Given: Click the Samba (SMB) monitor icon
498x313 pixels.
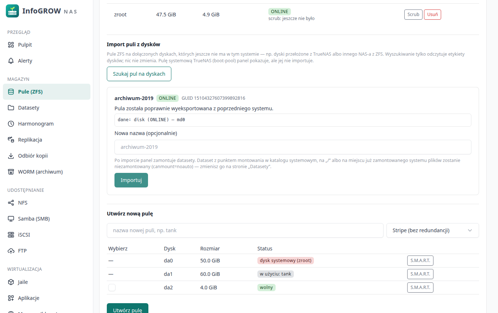Looking at the screenshot, I should coord(11,219).
